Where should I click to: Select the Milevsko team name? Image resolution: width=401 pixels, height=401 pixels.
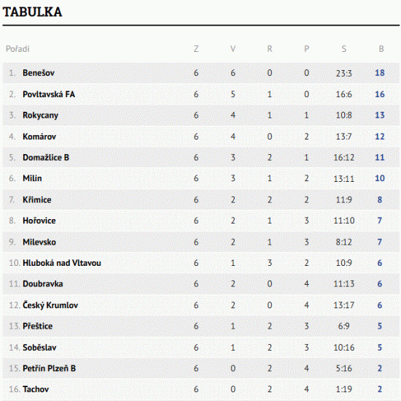pos(39,242)
